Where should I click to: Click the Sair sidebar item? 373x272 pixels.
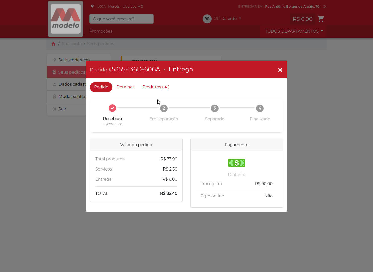coord(62,109)
